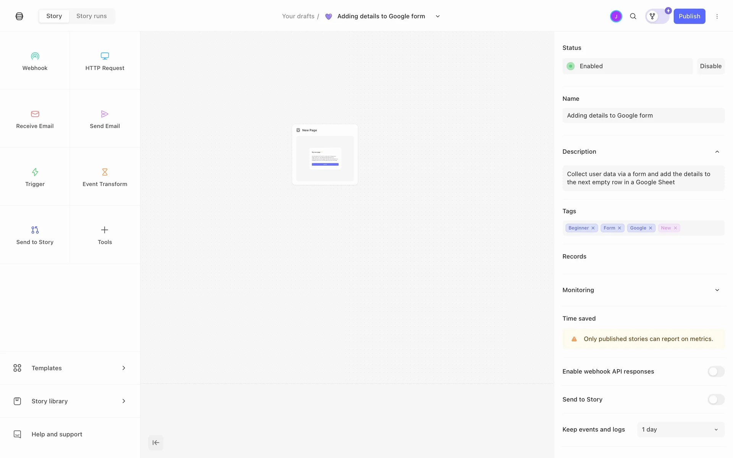Collapse the left sidebar panel
This screenshot has height=458, width=733.
(156, 443)
